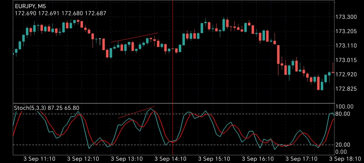Viewport: 364px width, 163px height.
Task: Click the 80.00 level on the Stochastic scale
Action: click(x=344, y=114)
